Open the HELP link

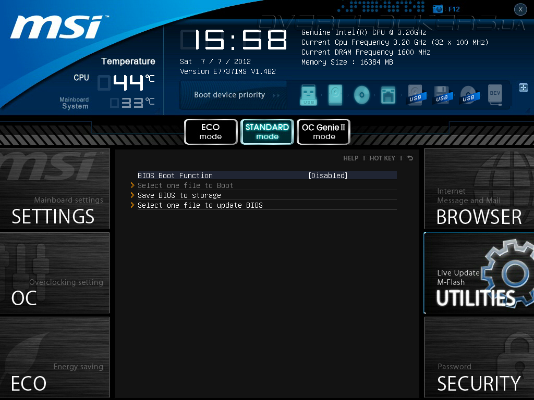click(351, 158)
